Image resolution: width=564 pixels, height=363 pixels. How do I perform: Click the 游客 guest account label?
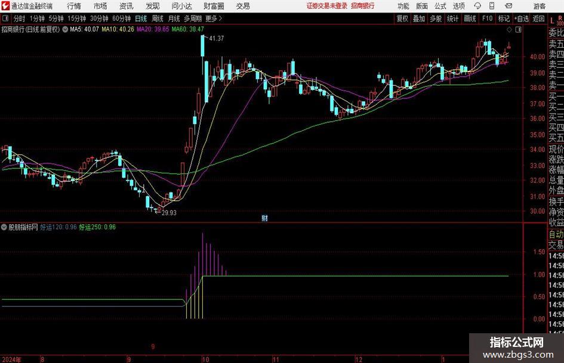pyautogui.click(x=539, y=6)
